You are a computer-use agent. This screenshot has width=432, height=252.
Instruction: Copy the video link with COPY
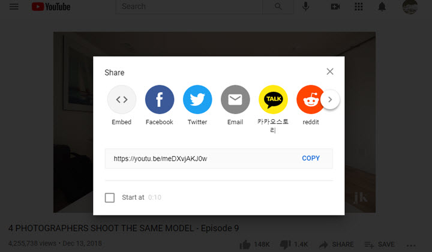click(x=311, y=158)
